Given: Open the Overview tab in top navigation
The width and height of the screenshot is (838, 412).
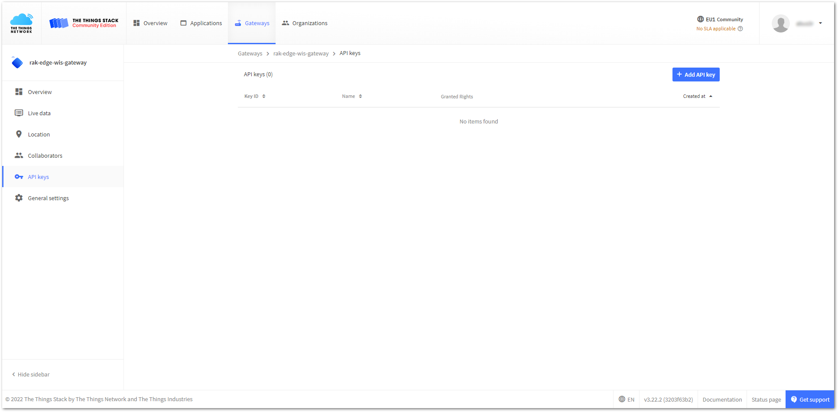Looking at the screenshot, I should tap(150, 23).
